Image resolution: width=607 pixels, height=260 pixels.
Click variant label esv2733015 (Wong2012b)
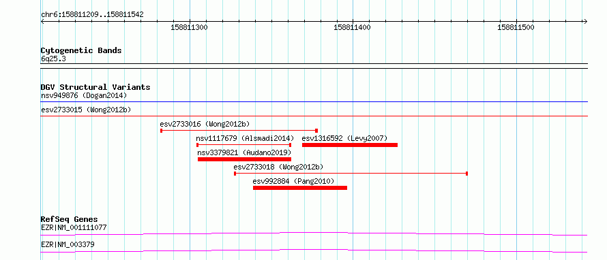point(85,110)
